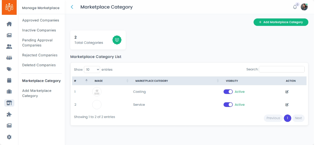Open Pending Approval Companies menu item
The width and height of the screenshot is (315, 145).
coord(37,43)
